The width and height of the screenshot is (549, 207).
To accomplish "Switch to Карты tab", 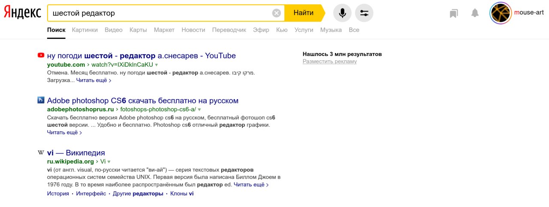I will pyautogui.click(x=138, y=30).
